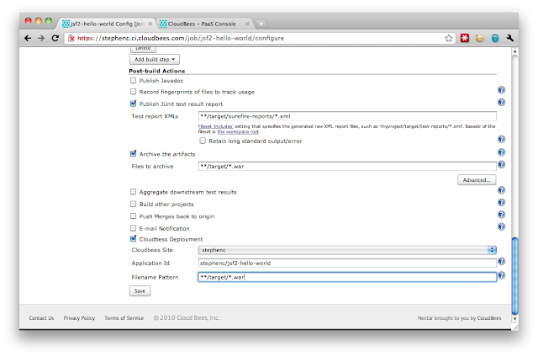Screen dimensions: 538x357
Task: Show help for Aggregate downstream test results
Action: coord(501,191)
